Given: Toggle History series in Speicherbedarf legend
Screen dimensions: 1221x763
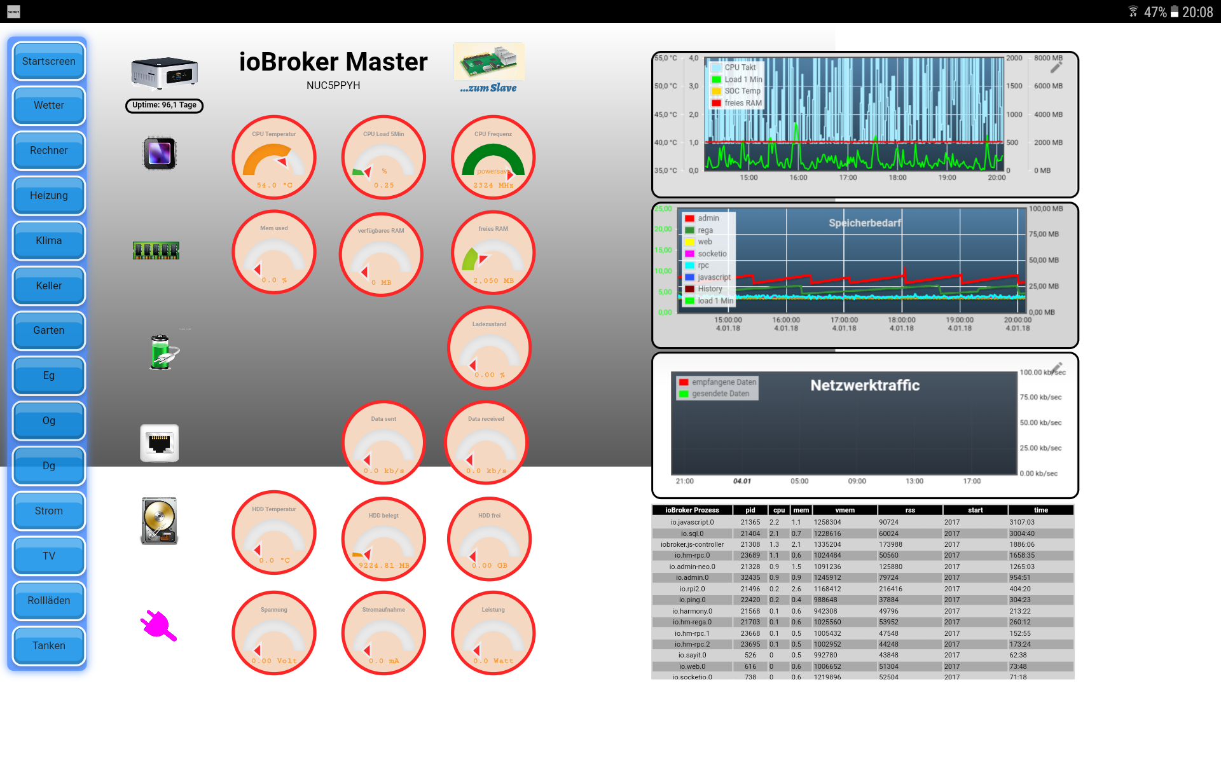Looking at the screenshot, I should (703, 289).
